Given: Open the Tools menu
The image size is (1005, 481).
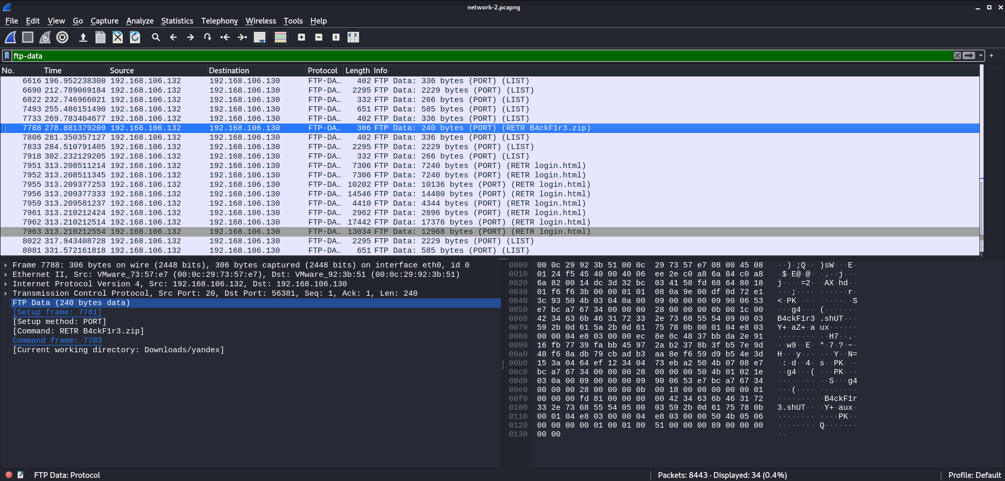Looking at the screenshot, I should (293, 21).
